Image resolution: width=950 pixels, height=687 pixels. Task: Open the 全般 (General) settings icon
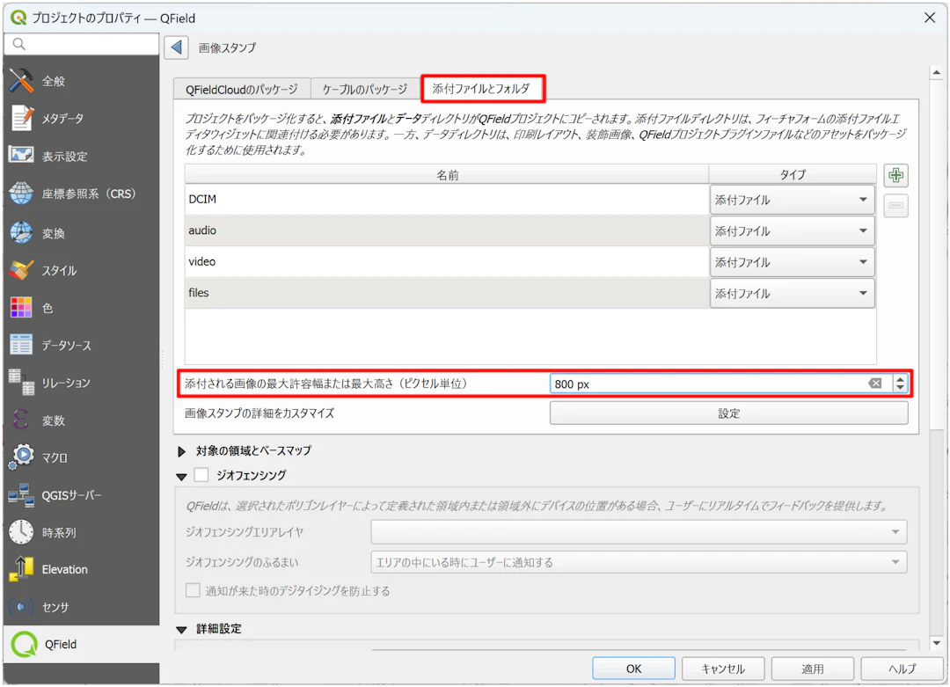(21, 81)
